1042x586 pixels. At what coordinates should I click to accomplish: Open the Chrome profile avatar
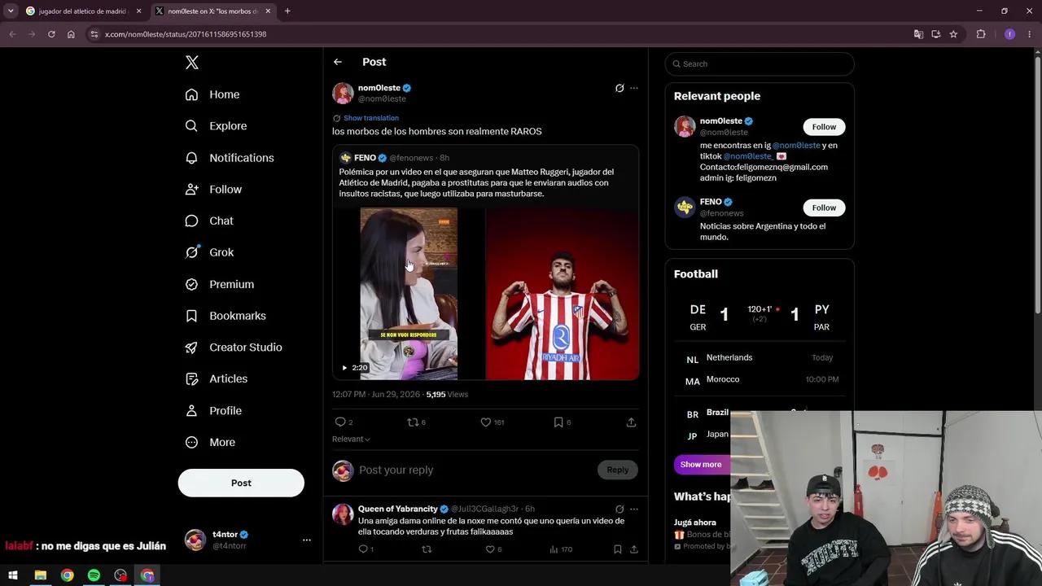[x=1009, y=34]
